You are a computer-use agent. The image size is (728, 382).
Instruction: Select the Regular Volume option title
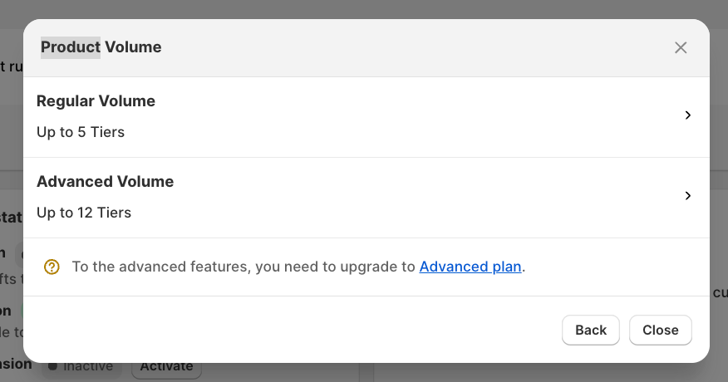click(96, 101)
